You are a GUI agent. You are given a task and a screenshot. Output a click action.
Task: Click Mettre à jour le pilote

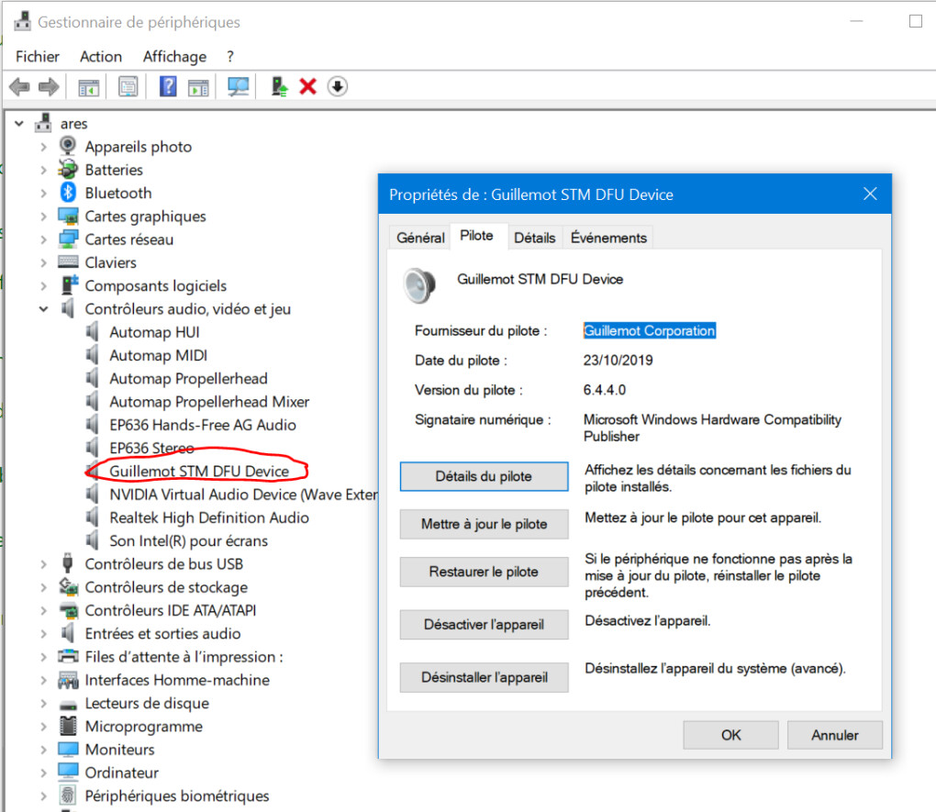[484, 524]
